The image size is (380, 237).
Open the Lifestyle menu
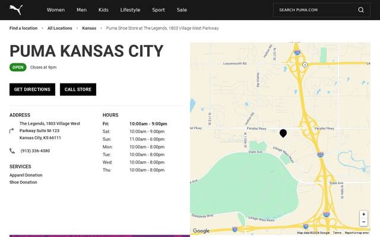pos(131,10)
